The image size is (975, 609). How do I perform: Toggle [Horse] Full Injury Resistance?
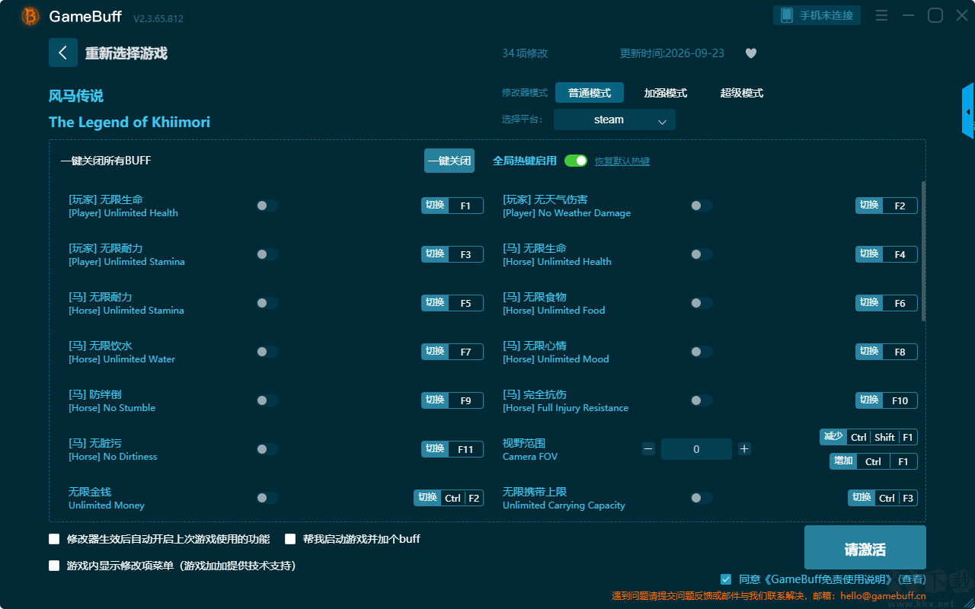tap(702, 400)
